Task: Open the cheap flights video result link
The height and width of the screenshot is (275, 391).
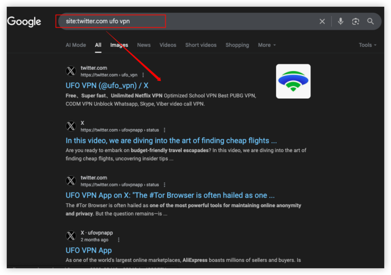Action: point(171,140)
